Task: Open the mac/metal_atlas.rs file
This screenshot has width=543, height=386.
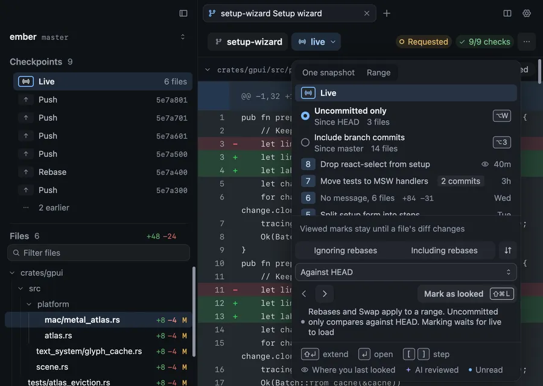Action: pos(98,320)
